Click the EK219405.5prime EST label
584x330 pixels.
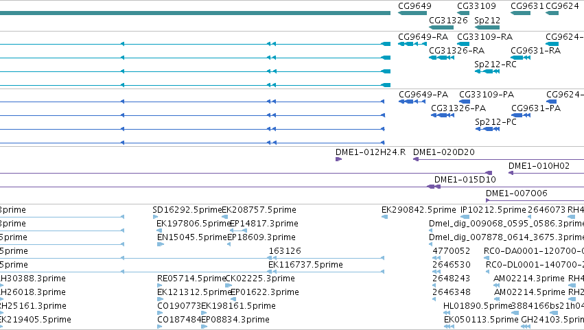coord(36,320)
